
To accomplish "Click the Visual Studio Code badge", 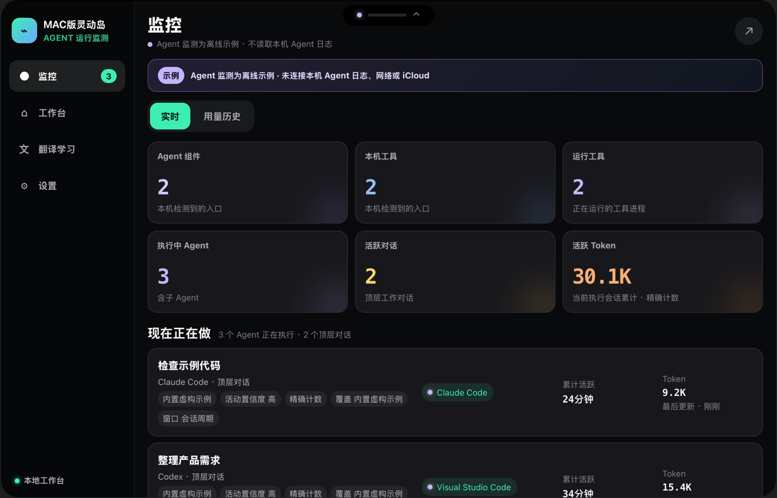I will click(x=469, y=487).
